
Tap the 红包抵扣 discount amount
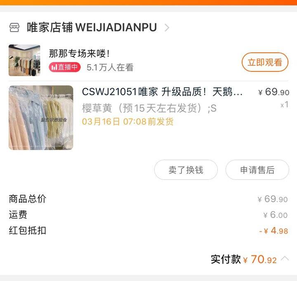point(273,231)
